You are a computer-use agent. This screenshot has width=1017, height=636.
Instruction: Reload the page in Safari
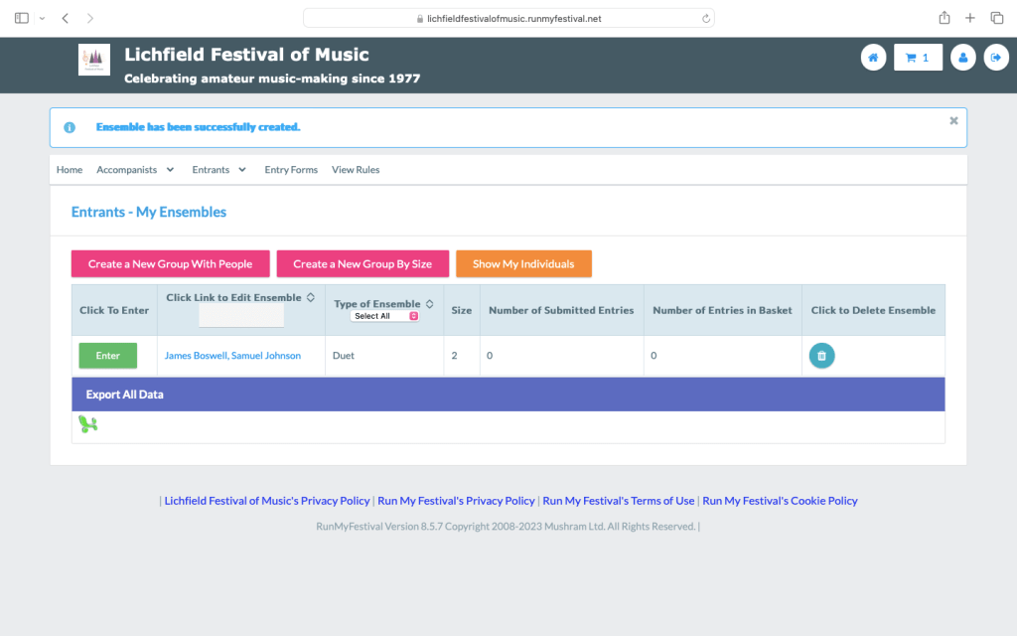click(x=705, y=18)
